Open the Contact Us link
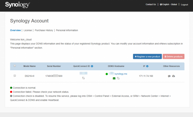The image size is (193, 117). 151,5
